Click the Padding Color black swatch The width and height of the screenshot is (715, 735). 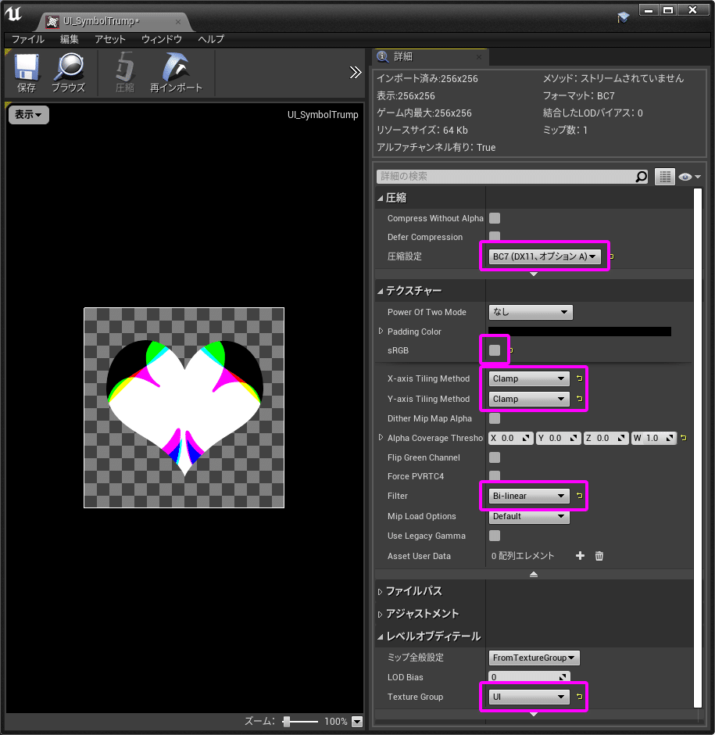580,332
